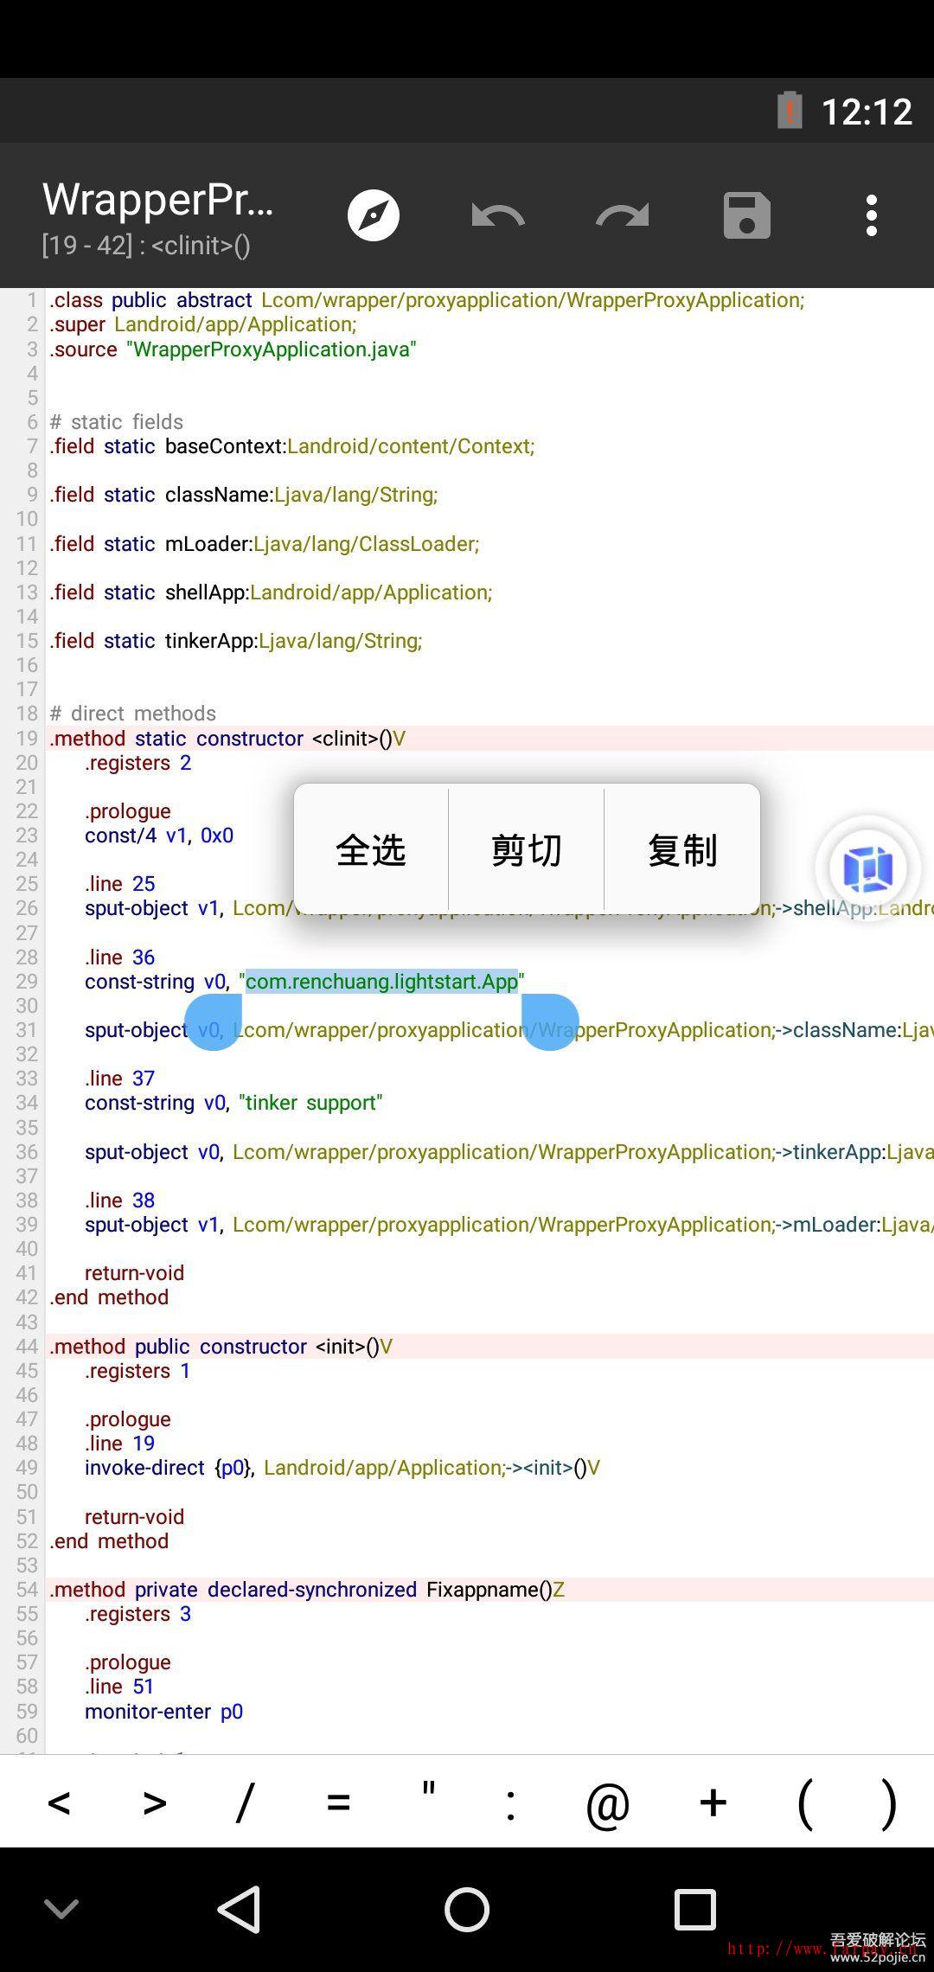934x1972 pixels.
Task: Open the three-dot overflow menu
Action: (871, 215)
